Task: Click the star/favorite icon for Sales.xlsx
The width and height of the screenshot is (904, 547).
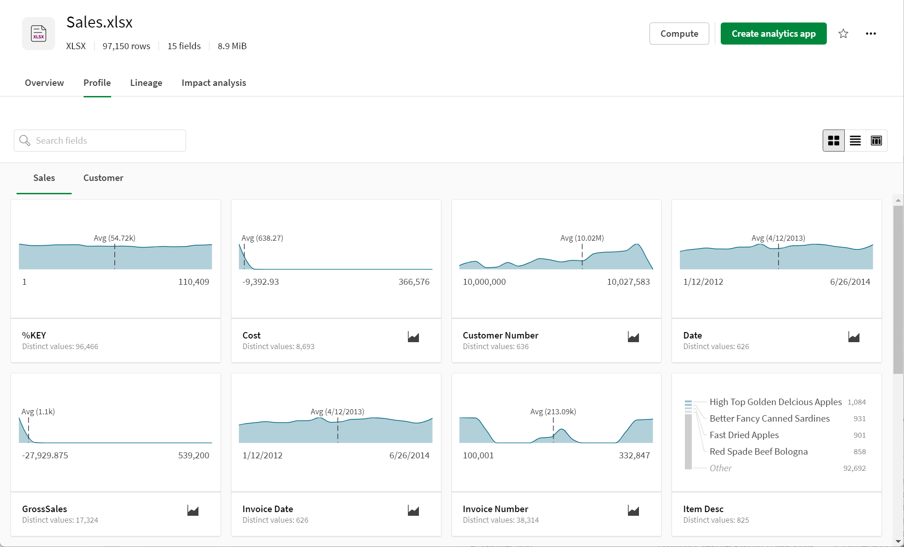Action: (843, 33)
